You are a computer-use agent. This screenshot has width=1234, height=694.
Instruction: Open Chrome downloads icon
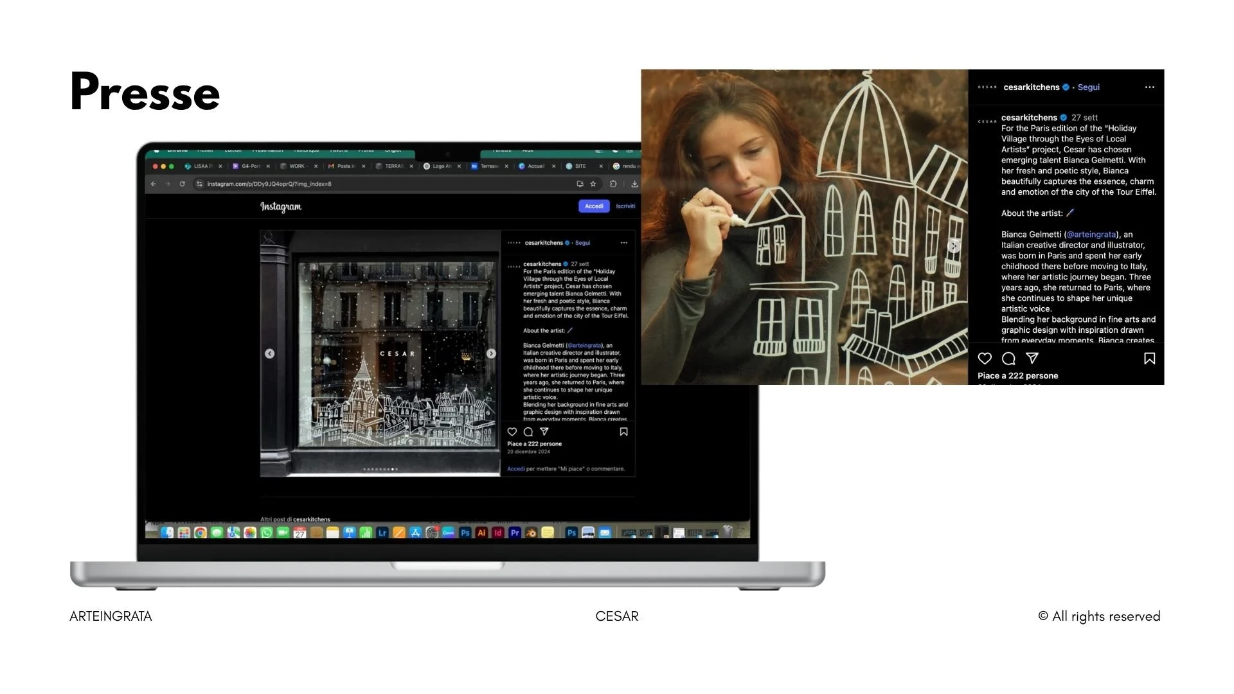click(634, 184)
